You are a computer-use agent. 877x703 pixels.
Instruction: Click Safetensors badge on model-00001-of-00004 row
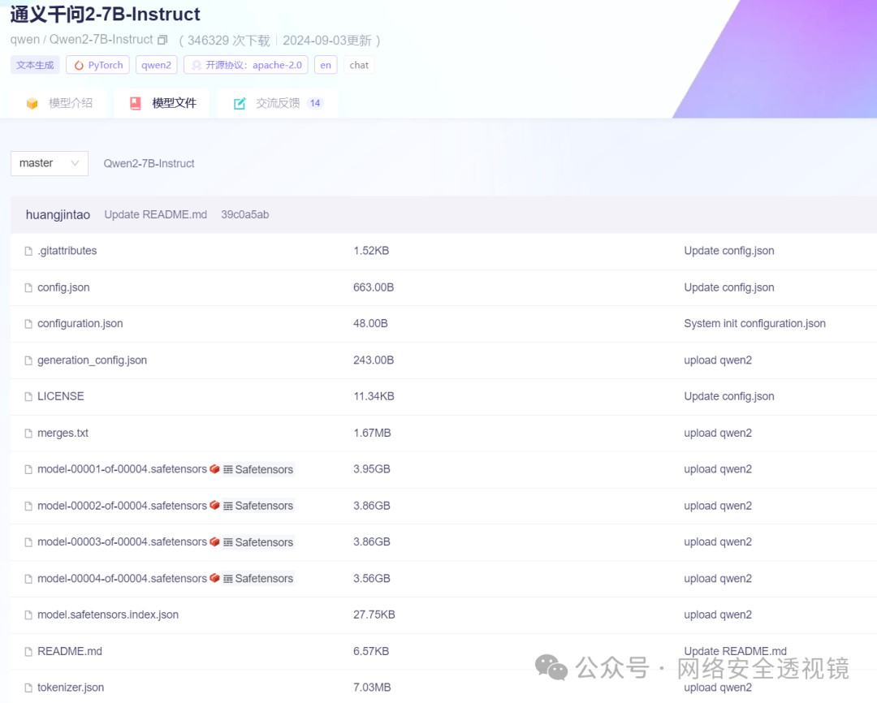258,470
